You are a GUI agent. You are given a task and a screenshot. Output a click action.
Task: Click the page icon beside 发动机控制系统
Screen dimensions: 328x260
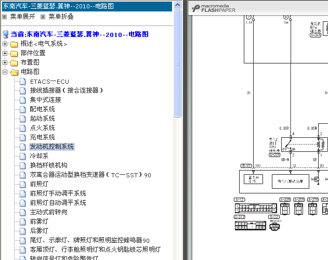(22, 147)
